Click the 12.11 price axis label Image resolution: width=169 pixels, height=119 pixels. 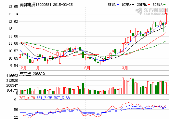tap(13, 29)
